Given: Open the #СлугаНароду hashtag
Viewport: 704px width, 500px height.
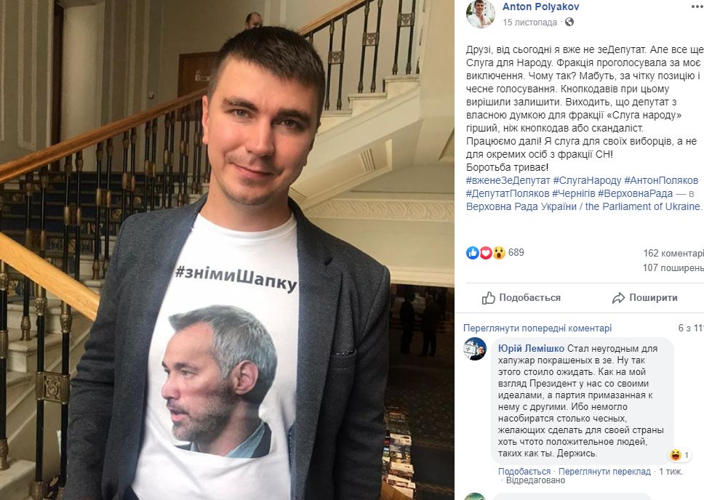Looking at the screenshot, I should pos(587,180).
